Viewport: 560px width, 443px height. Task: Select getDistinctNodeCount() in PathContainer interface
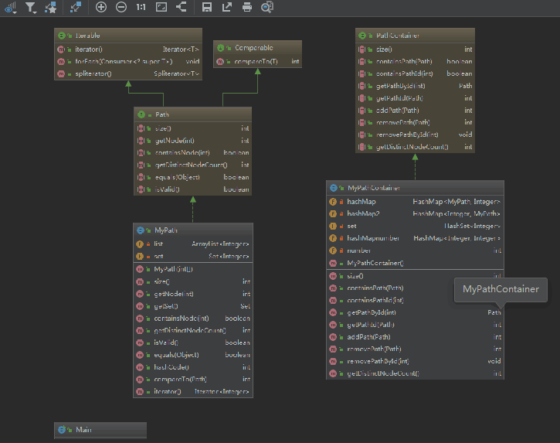(415, 147)
